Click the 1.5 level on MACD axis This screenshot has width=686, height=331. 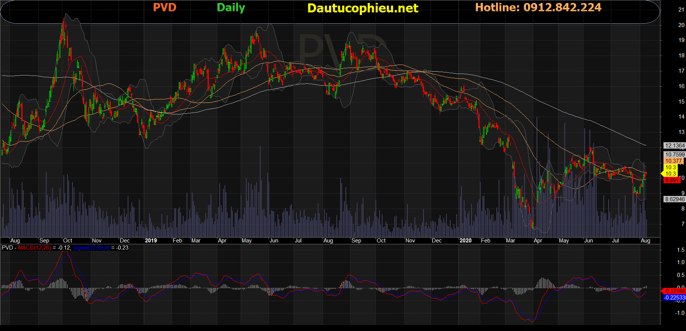680,250
